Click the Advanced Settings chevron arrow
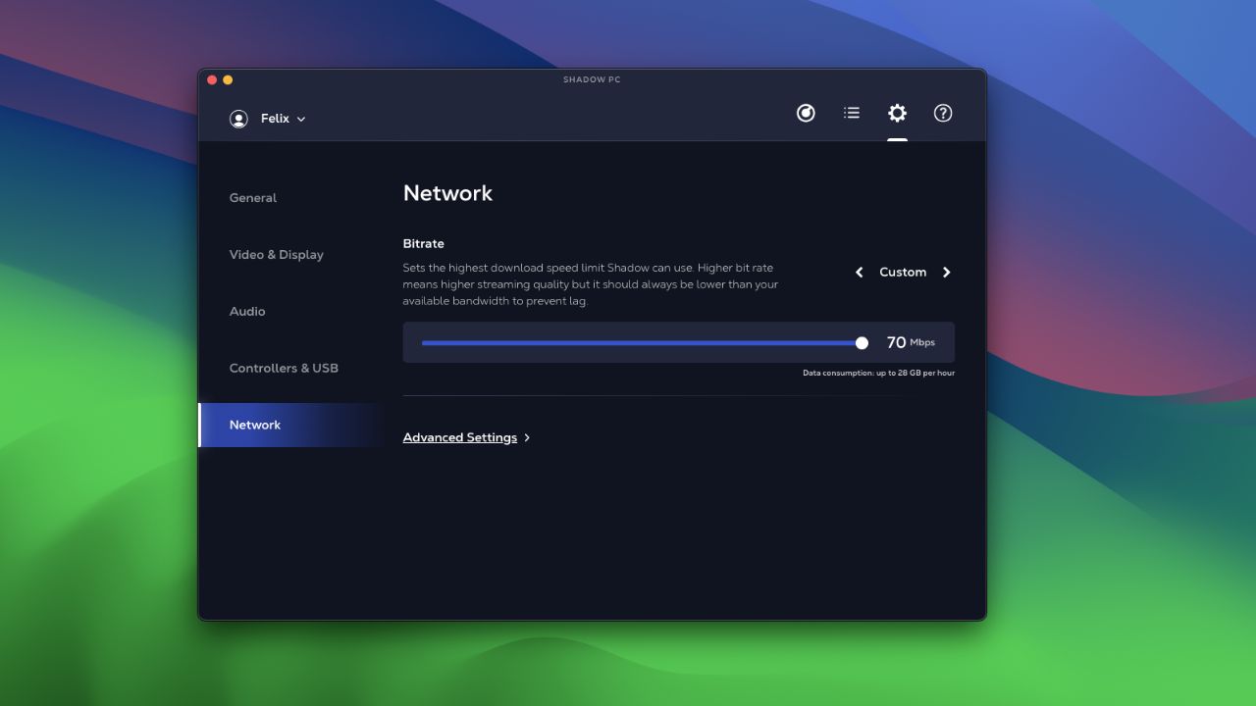1256x706 pixels. click(x=527, y=437)
